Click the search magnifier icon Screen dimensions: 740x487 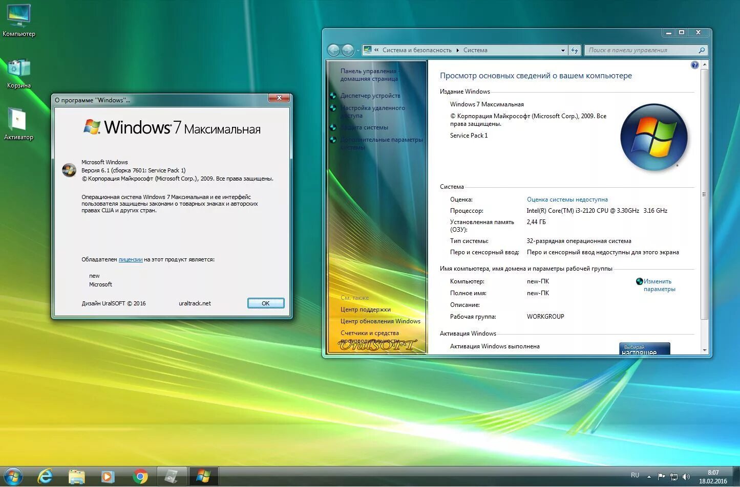pyautogui.click(x=702, y=50)
